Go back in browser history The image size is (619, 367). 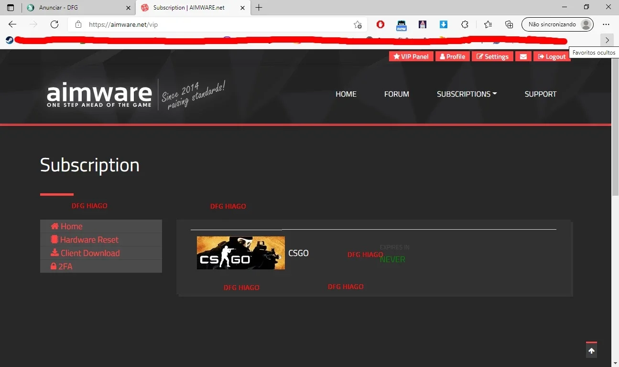(x=12, y=24)
